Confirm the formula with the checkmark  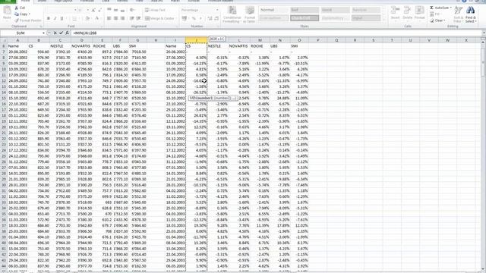61,33
